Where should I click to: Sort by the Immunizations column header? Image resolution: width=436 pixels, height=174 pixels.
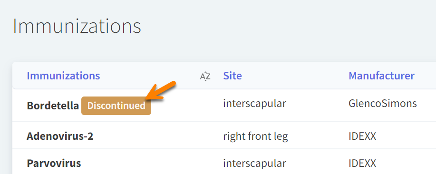[x=63, y=76]
